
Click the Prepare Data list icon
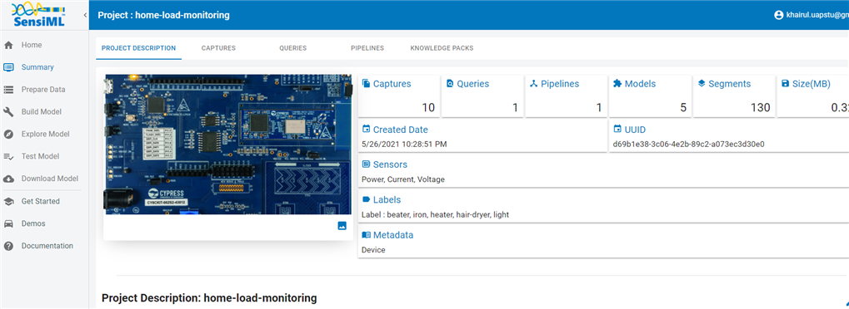point(8,90)
